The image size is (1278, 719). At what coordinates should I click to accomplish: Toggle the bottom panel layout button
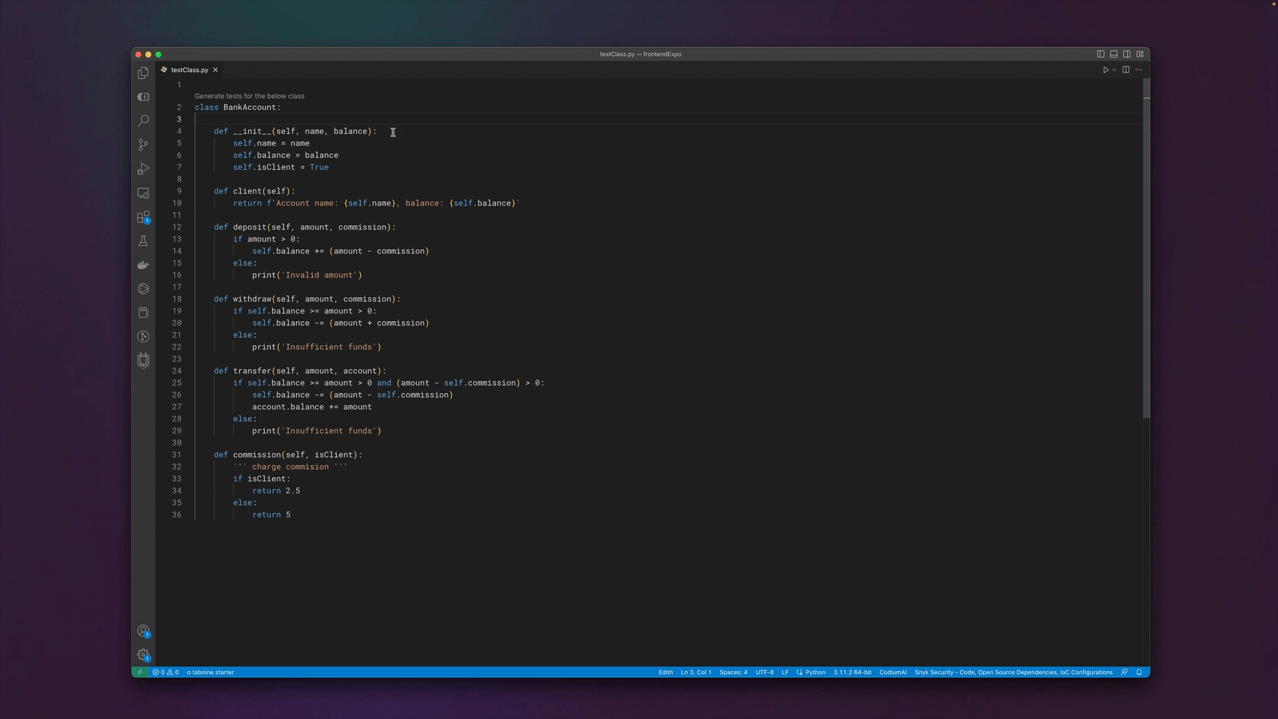1114,54
